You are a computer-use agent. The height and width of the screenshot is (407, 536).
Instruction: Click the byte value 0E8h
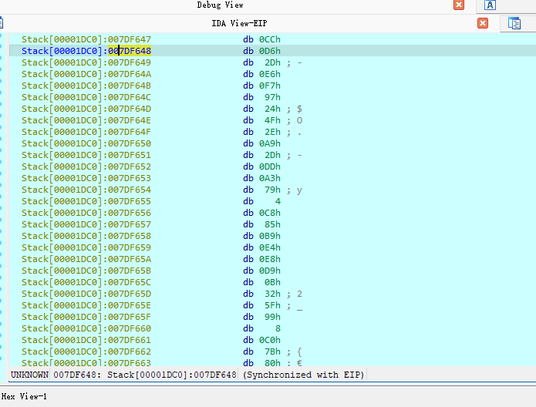click(270, 259)
